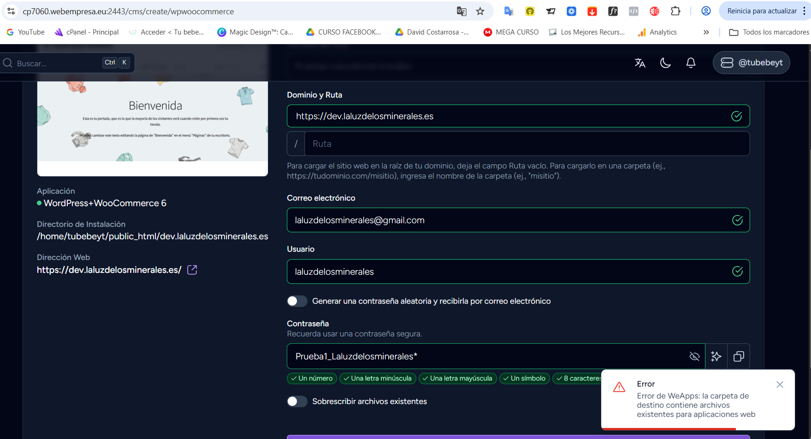Open Todos los marcadores folder

pyautogui.click(x=769, y=32)
